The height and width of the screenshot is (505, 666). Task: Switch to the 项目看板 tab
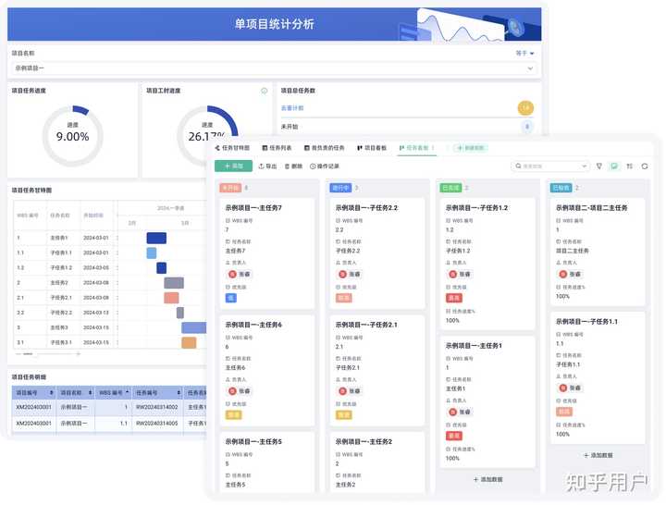[372, 148]
